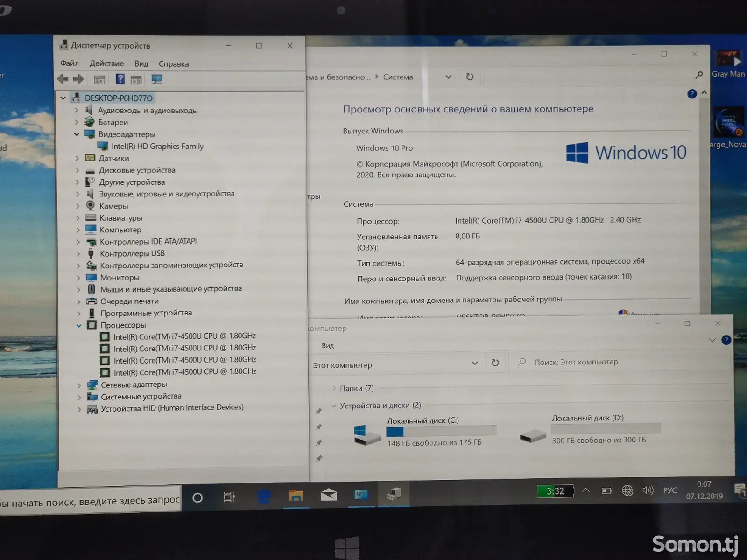Collapse the Процессоры category

pyautogui.click(x=79, y=325)
